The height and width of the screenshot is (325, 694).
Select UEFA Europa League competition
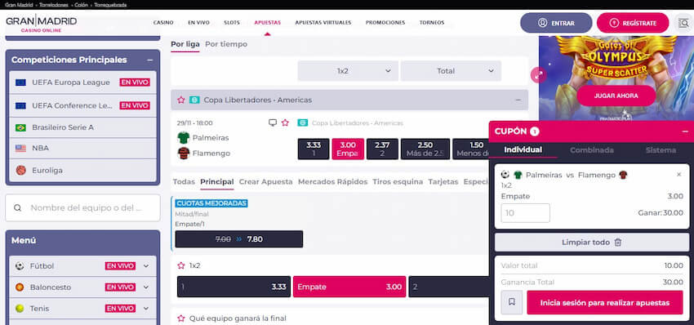[x=82, y=82]
